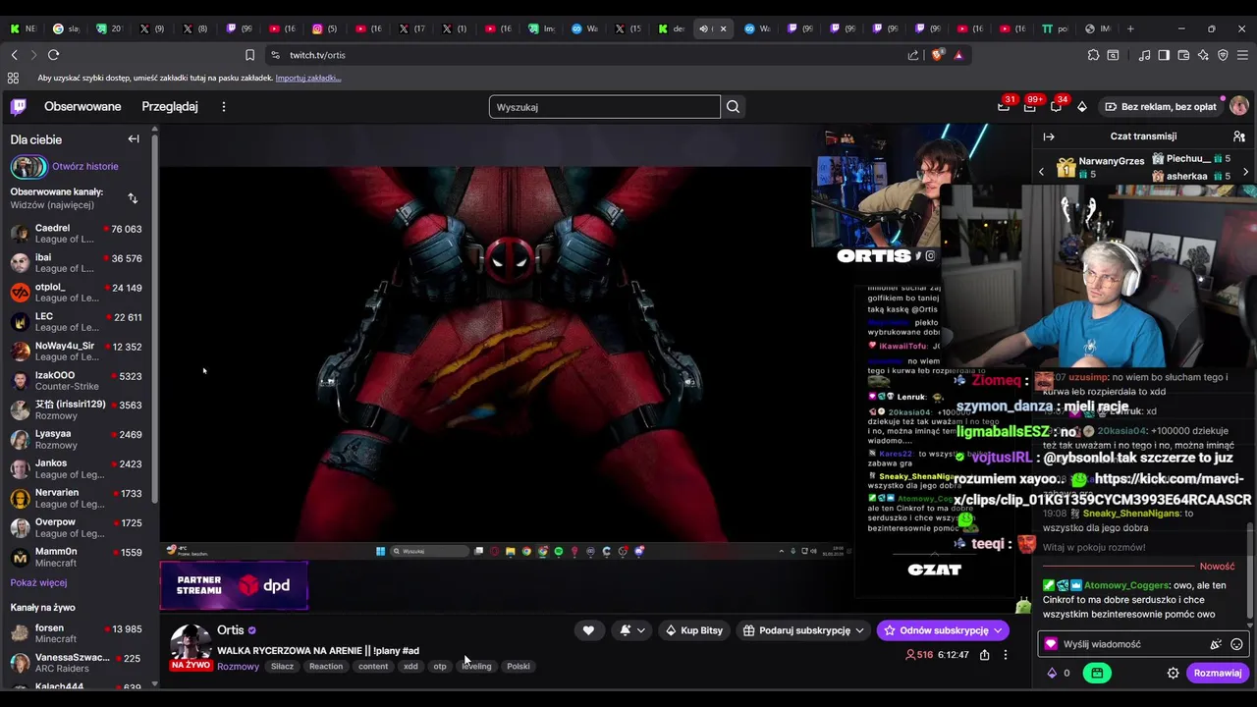Select the Polski tag
The height and width of the screenshot is (707, 1257).
519,667
